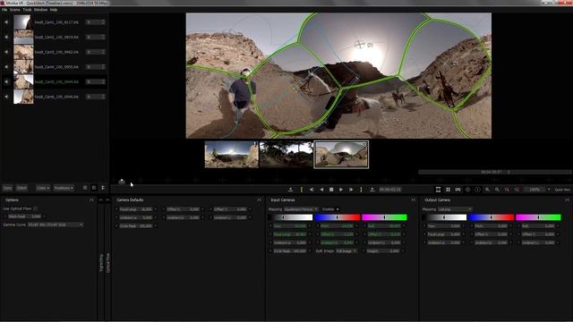Viewport: 573px width, 322px height.
Task: Click the icon left of the mark-in bracket
Action: click(x=290, y=190)
